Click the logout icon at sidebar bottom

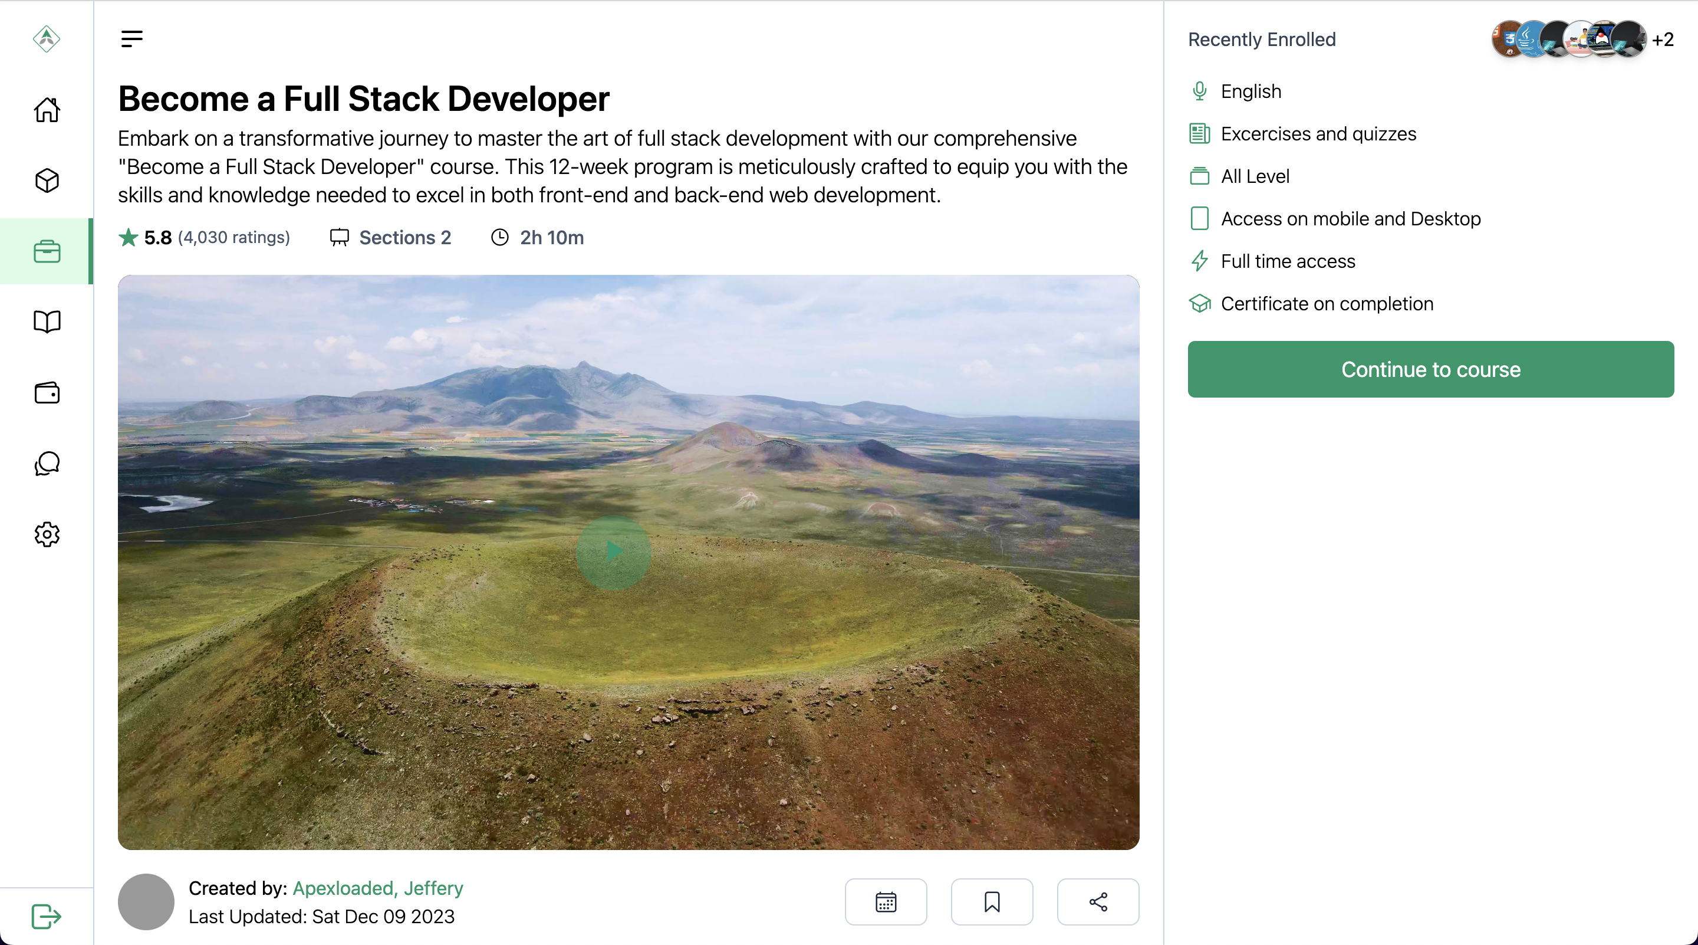[x=47, y=916]
